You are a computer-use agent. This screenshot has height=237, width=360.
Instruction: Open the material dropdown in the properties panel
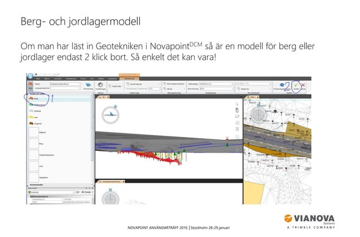[51, 192]
